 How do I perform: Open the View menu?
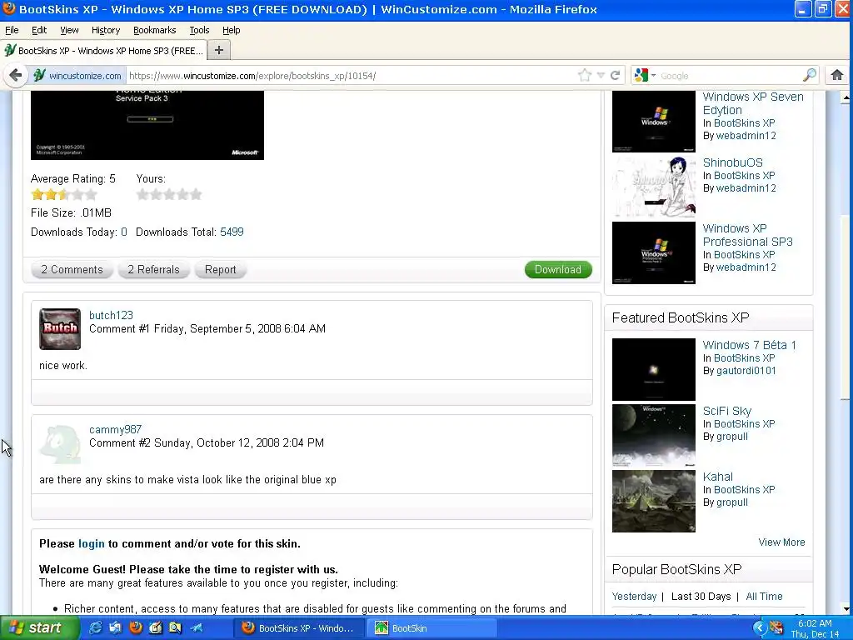click(69, 30)
